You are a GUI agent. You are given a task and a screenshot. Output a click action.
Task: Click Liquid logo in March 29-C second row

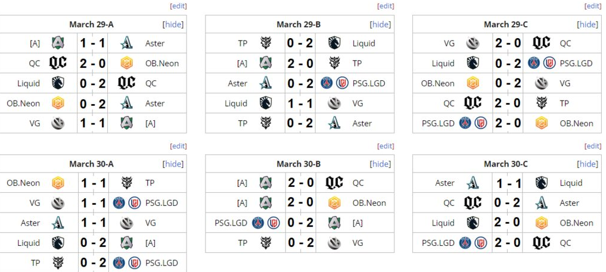pyautogui.click(x=473, y=63)
